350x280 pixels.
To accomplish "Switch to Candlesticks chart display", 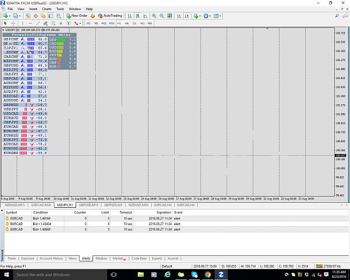I will coord(138,16).
